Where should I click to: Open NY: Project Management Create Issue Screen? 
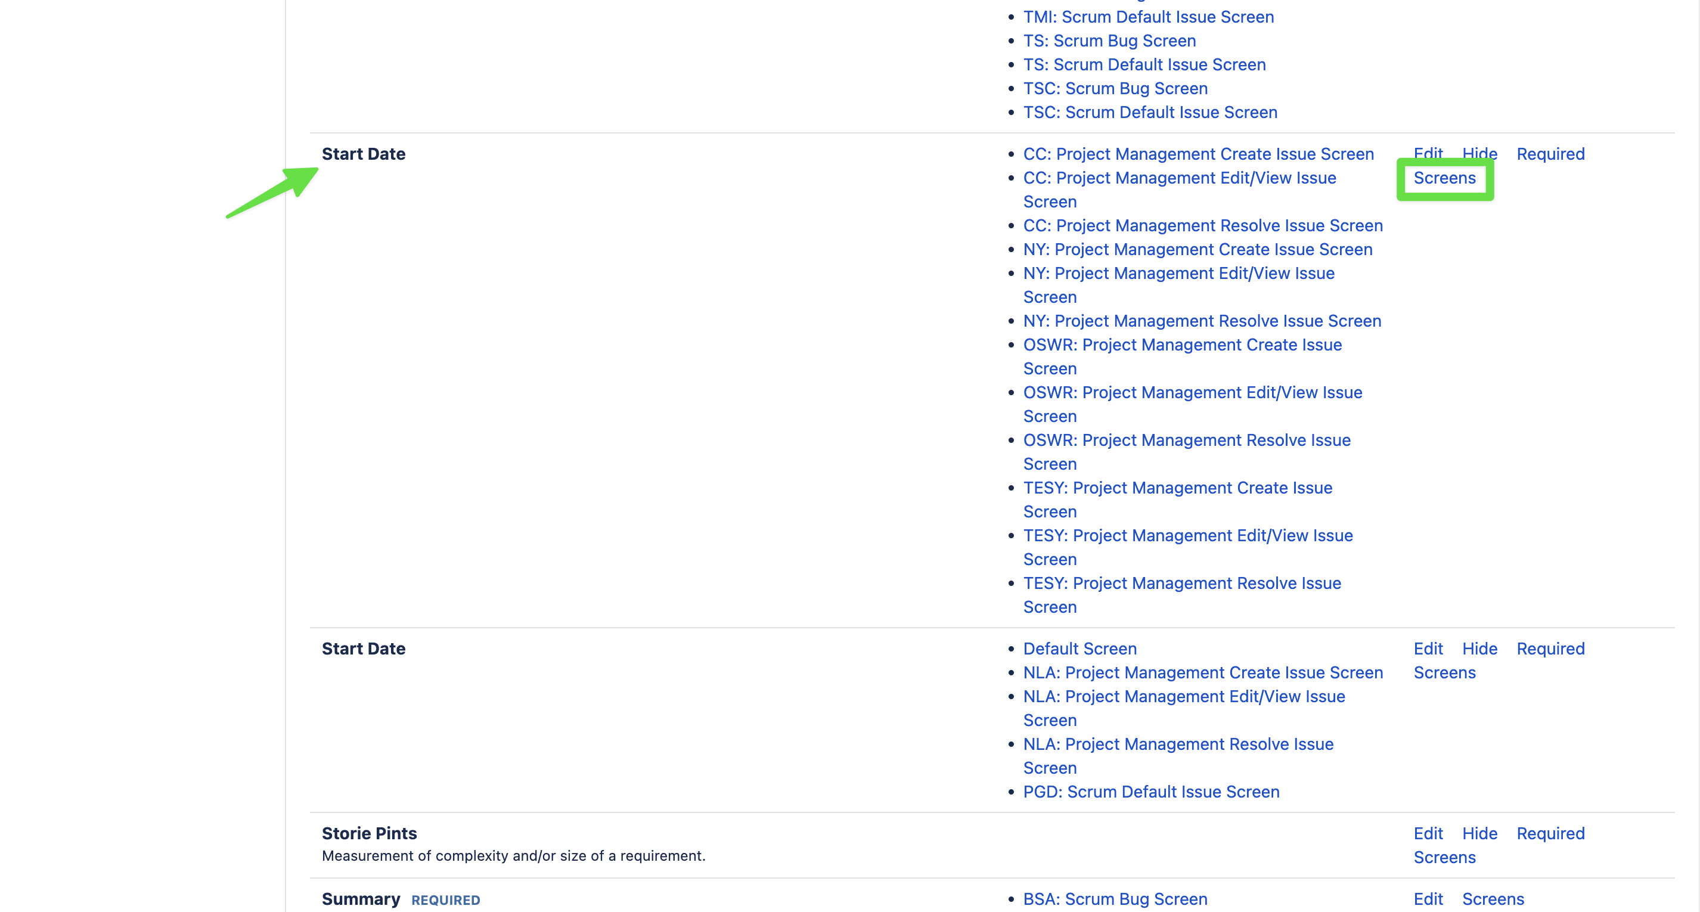[1197, 249]
